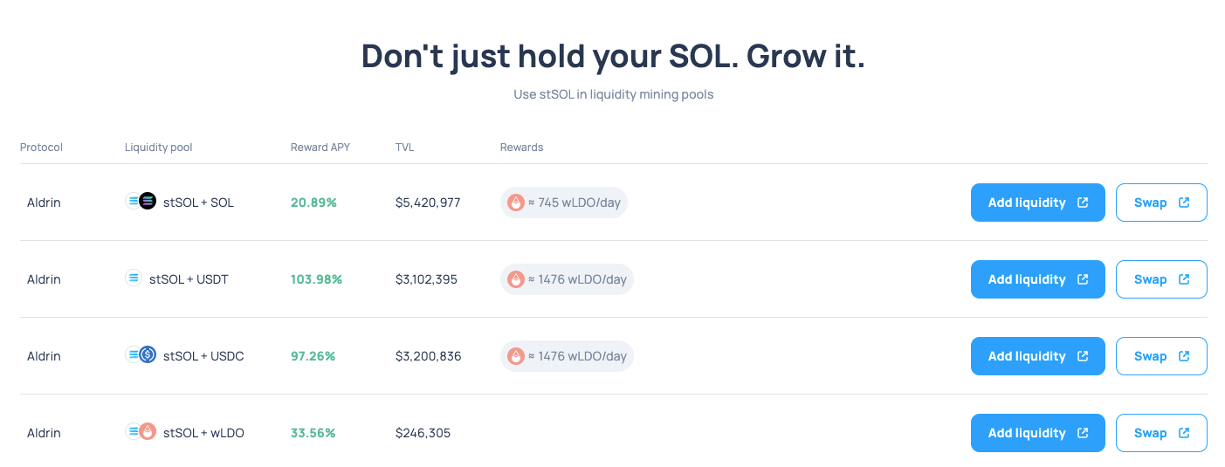Add liquidity to stSOL + SOL pool
The height and width of the screenshot is (467, 1225).
(x=1037, y=203)
